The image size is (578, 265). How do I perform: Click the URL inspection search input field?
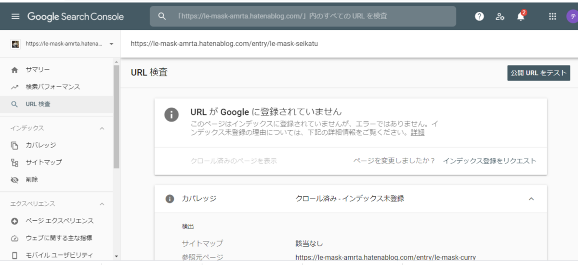pyautogui.click(x=303, y=16)
